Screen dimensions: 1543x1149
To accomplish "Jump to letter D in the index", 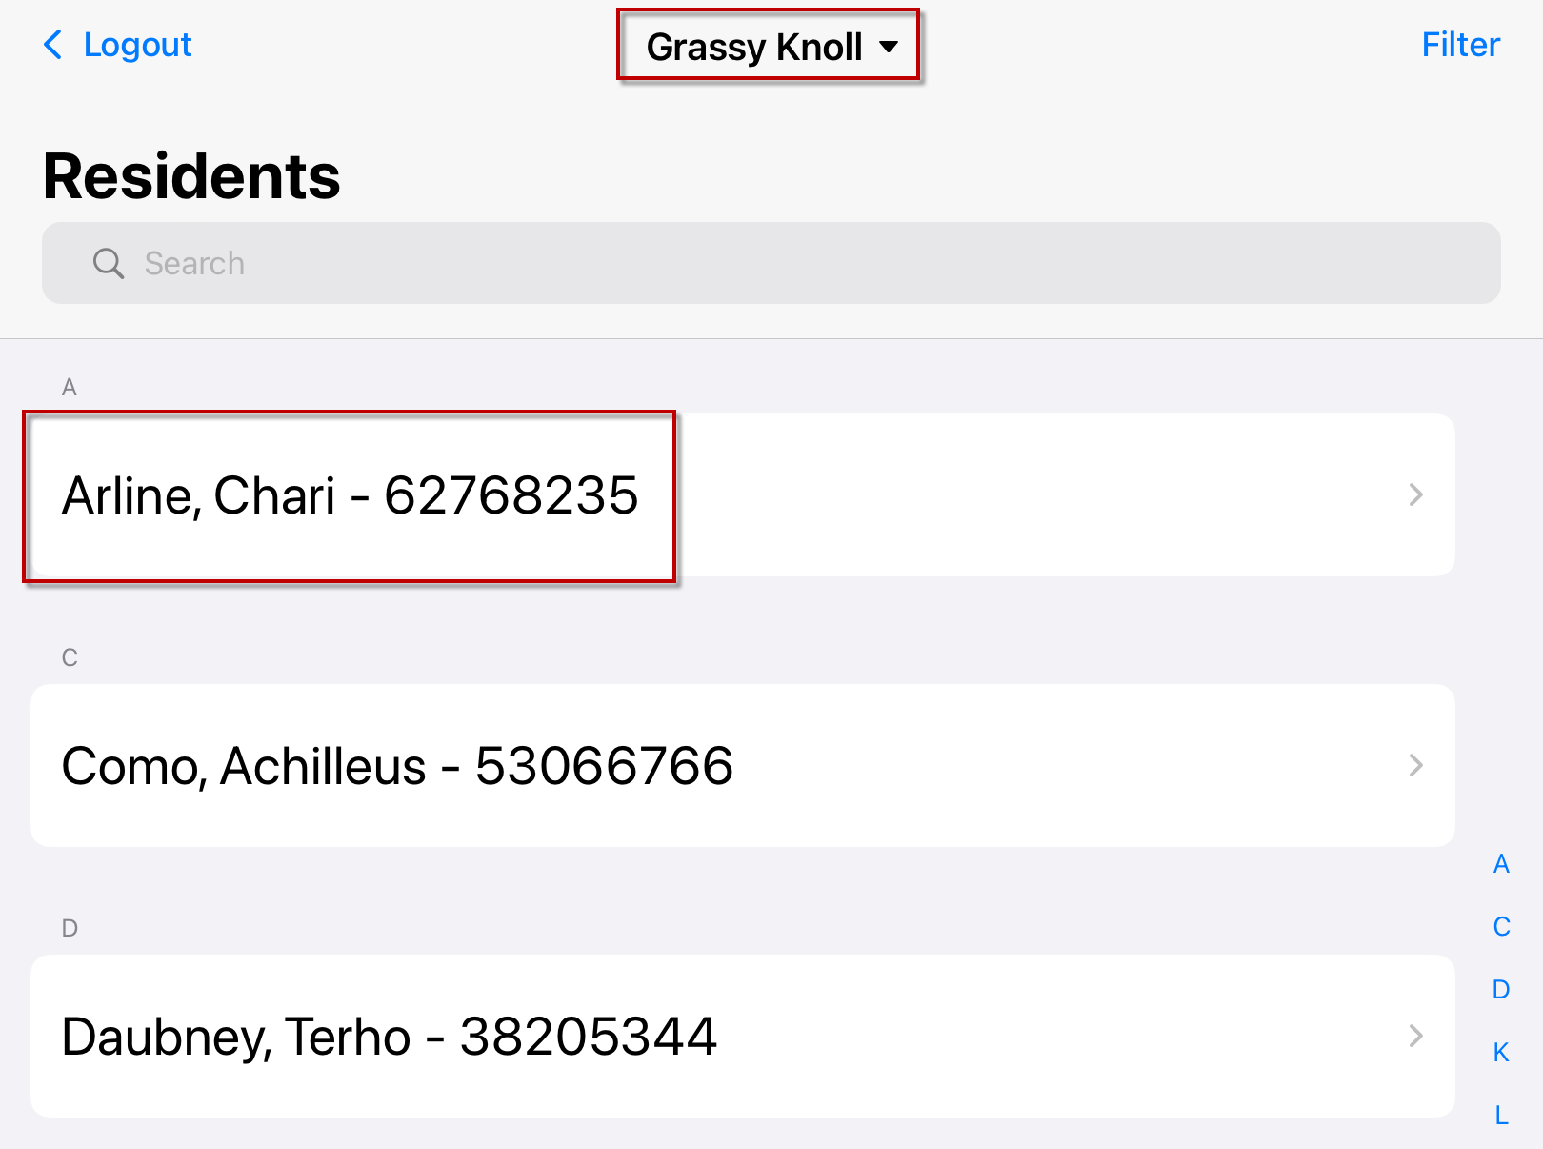I will 1501,989.
